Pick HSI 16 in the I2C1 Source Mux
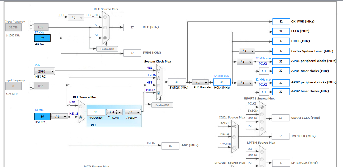The height and width of the screenshot is (167, 343). tap(234, 137)
